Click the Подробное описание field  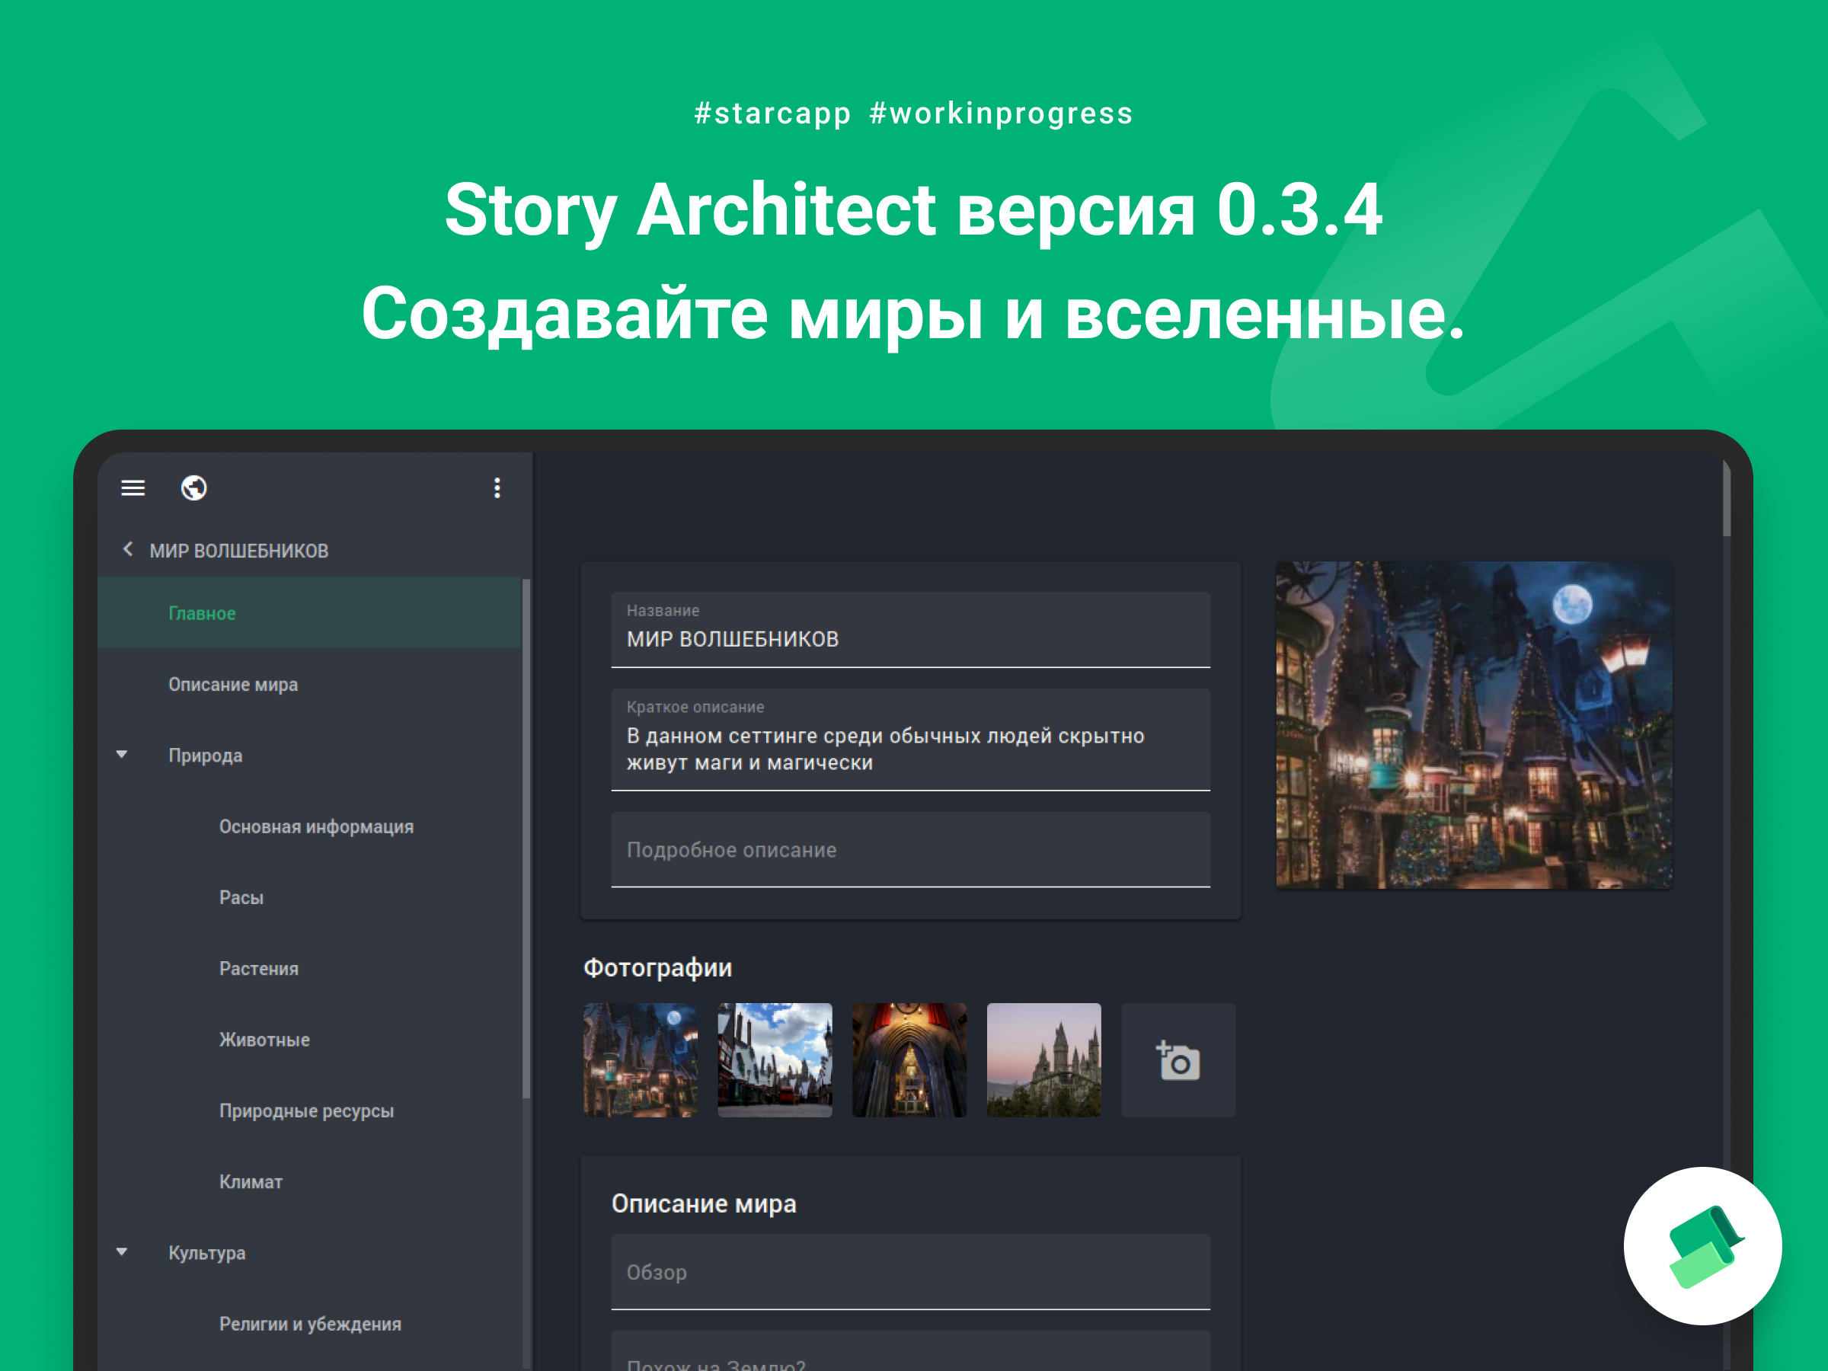click(x=911, y=849)
